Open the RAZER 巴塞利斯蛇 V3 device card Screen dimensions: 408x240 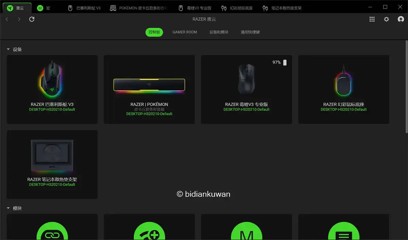coord(52,90)
